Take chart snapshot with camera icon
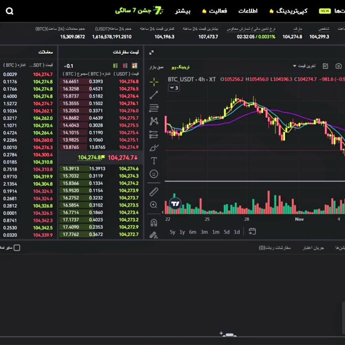The image size is (345, 345). [x=339, y=66]
